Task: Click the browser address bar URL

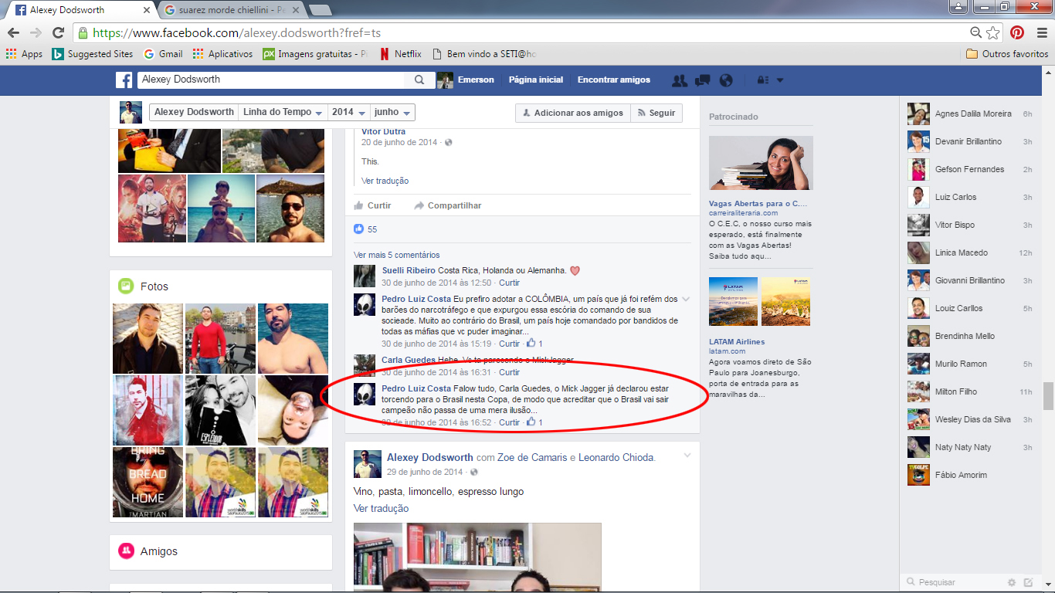Action: point(236,33)
